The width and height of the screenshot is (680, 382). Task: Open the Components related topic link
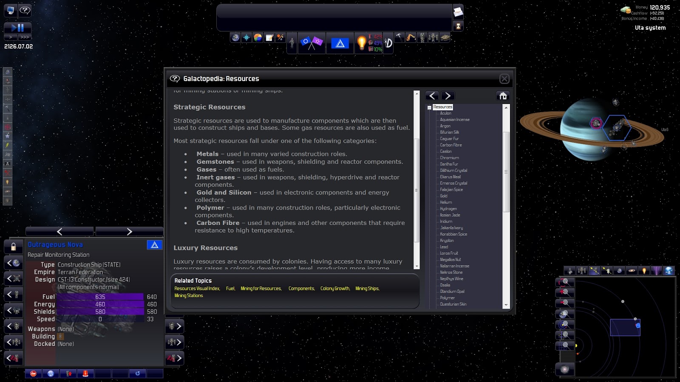coord(301,289)
